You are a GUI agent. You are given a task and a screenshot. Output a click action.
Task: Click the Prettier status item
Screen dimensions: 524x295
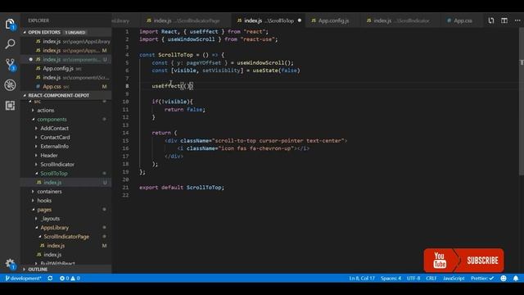click(x=482, y=279)
